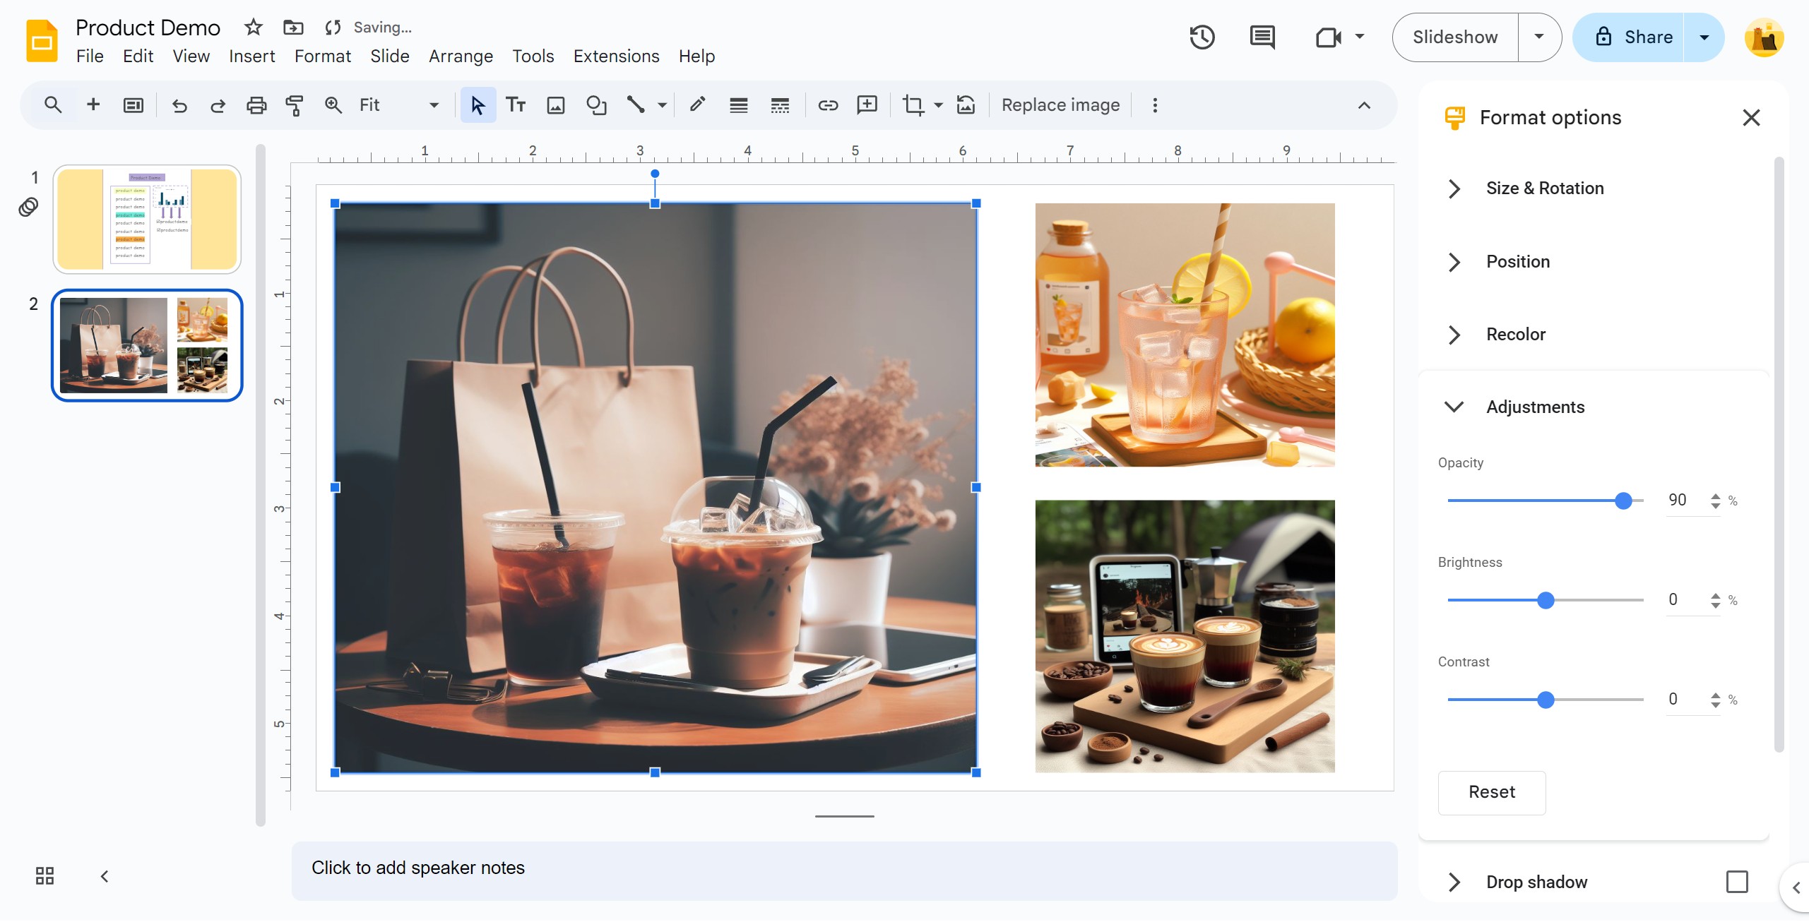Click the Brightness slider handle

coord(1546,600)
